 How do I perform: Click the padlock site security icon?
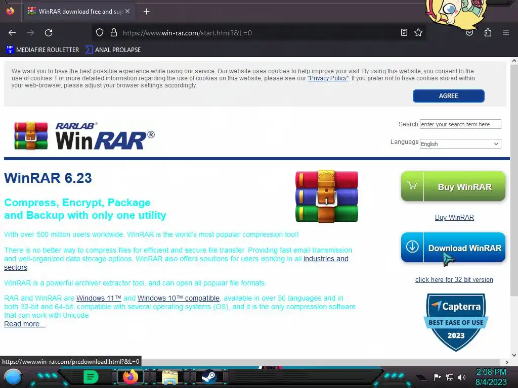[114, 33]
